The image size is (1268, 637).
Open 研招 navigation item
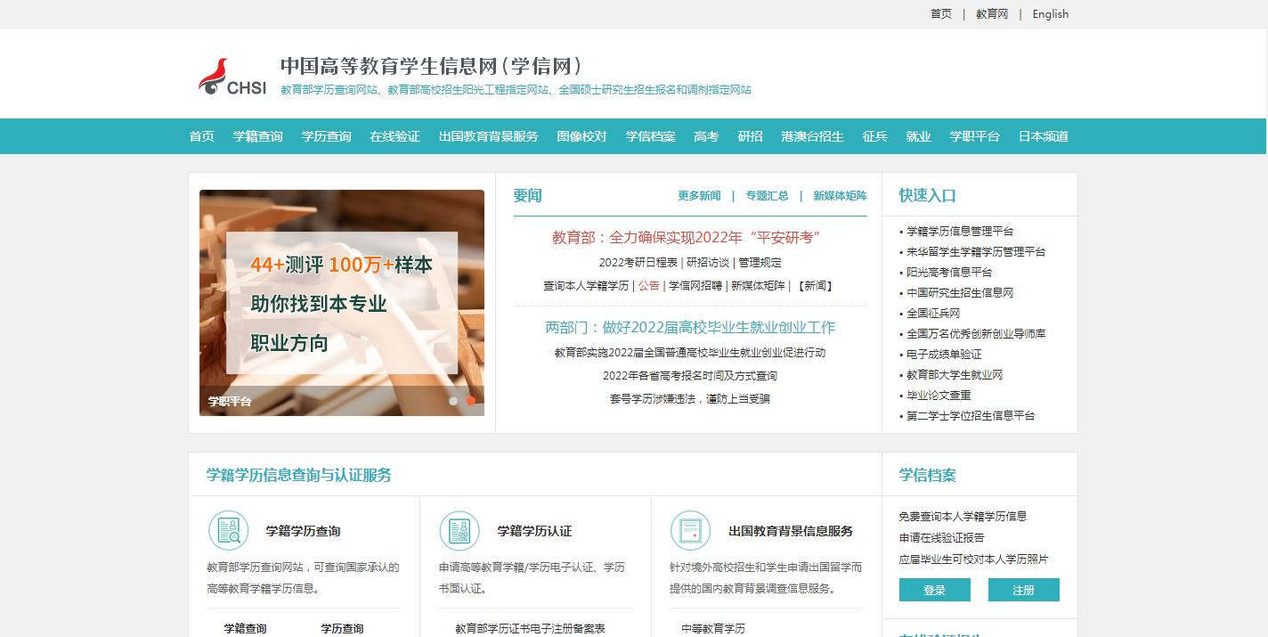[x=750, y=136]
